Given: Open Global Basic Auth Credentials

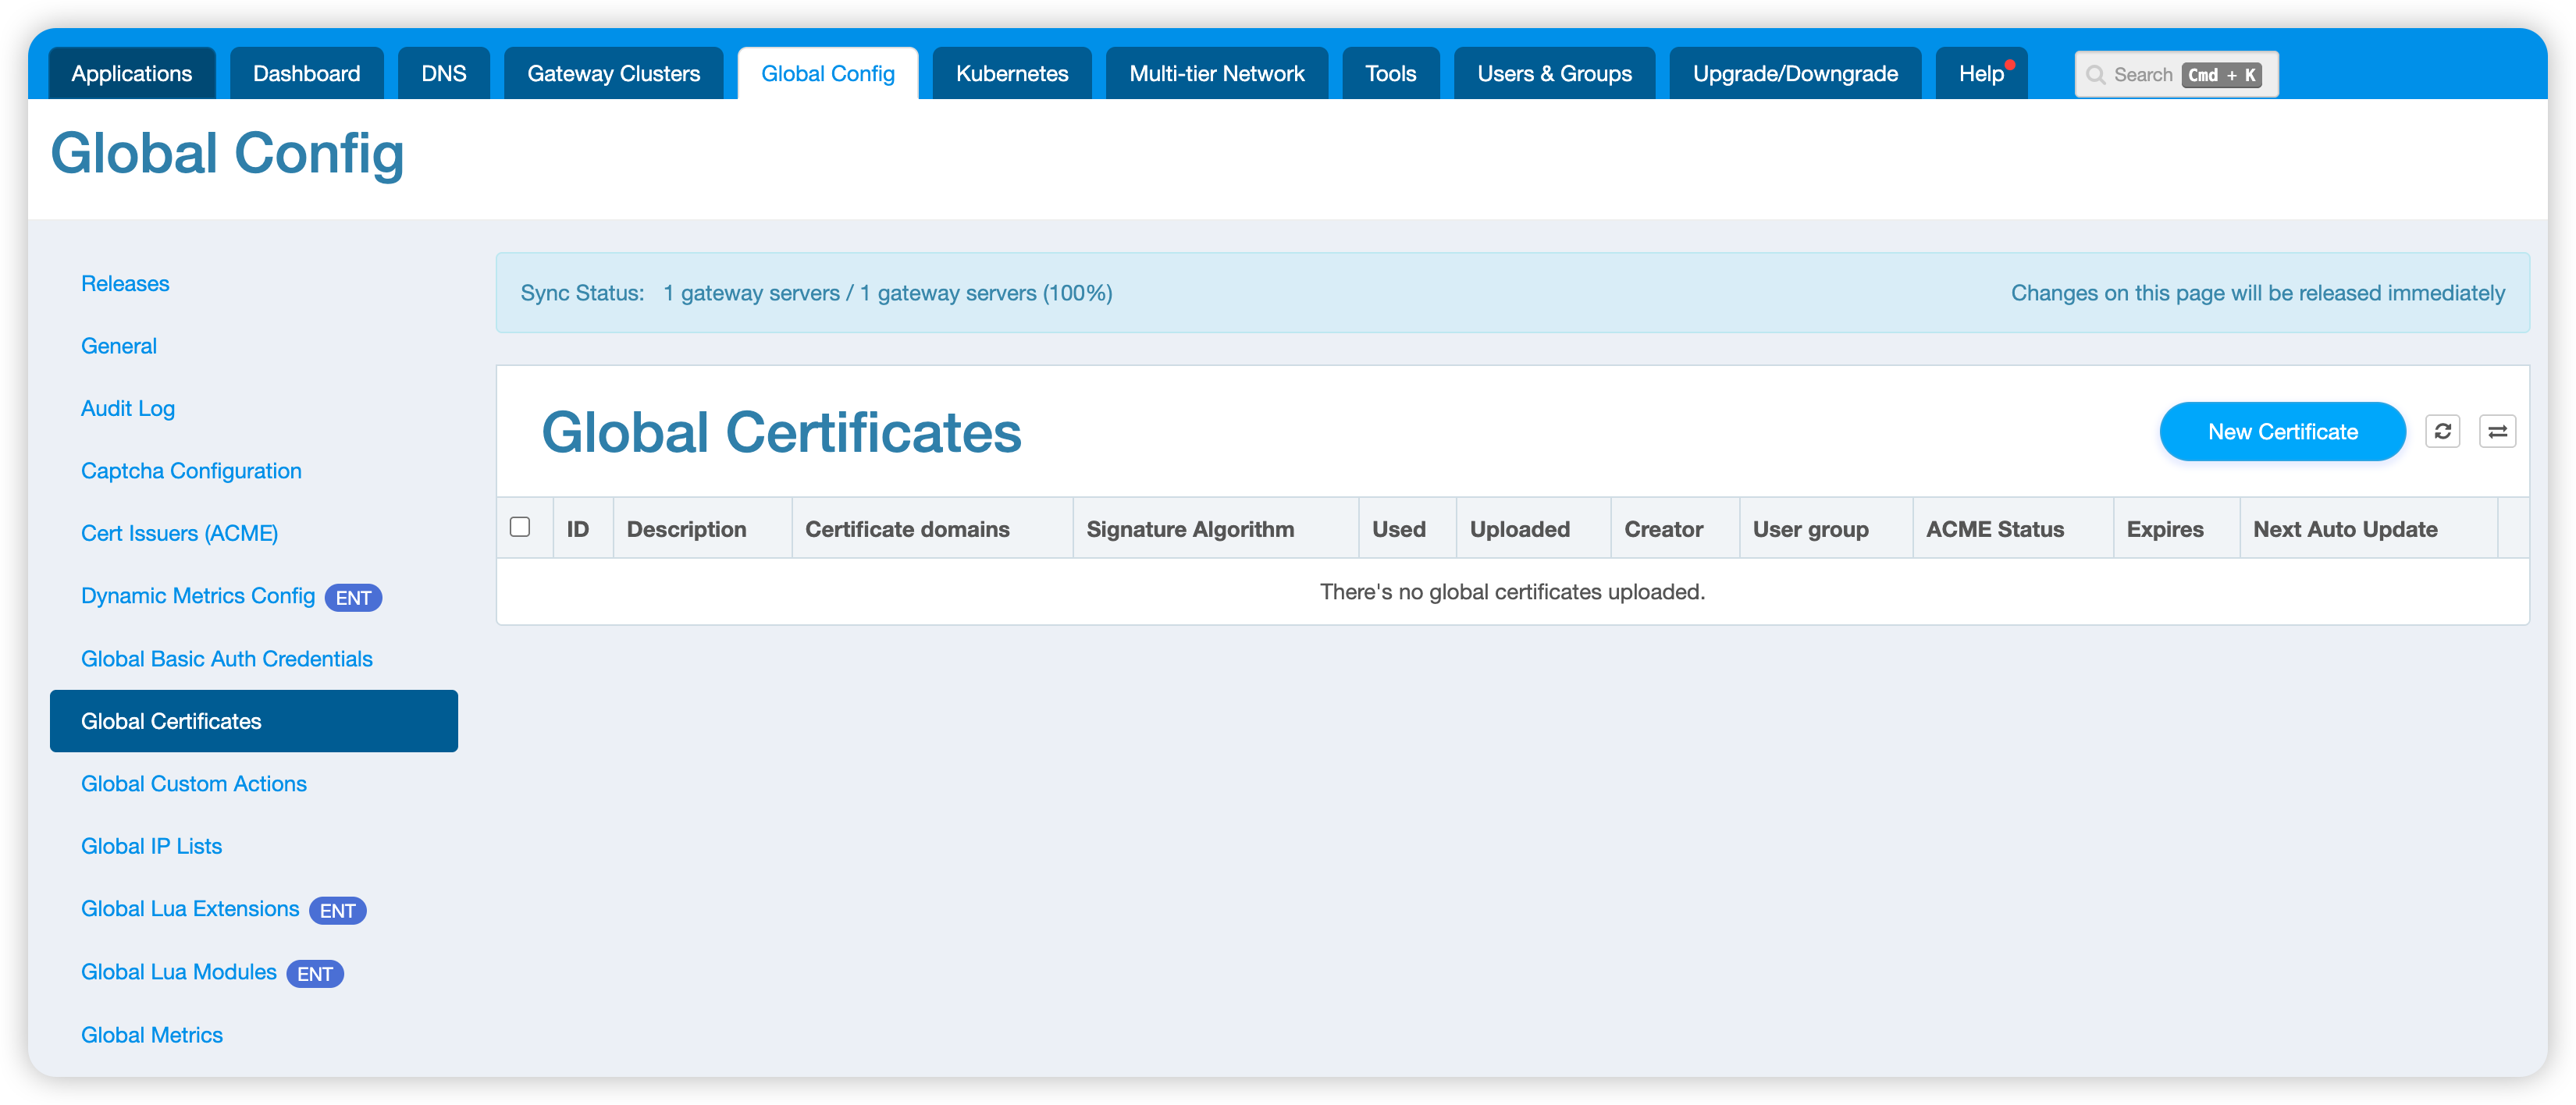Looking at the screenshot, I should coord(226,659).
